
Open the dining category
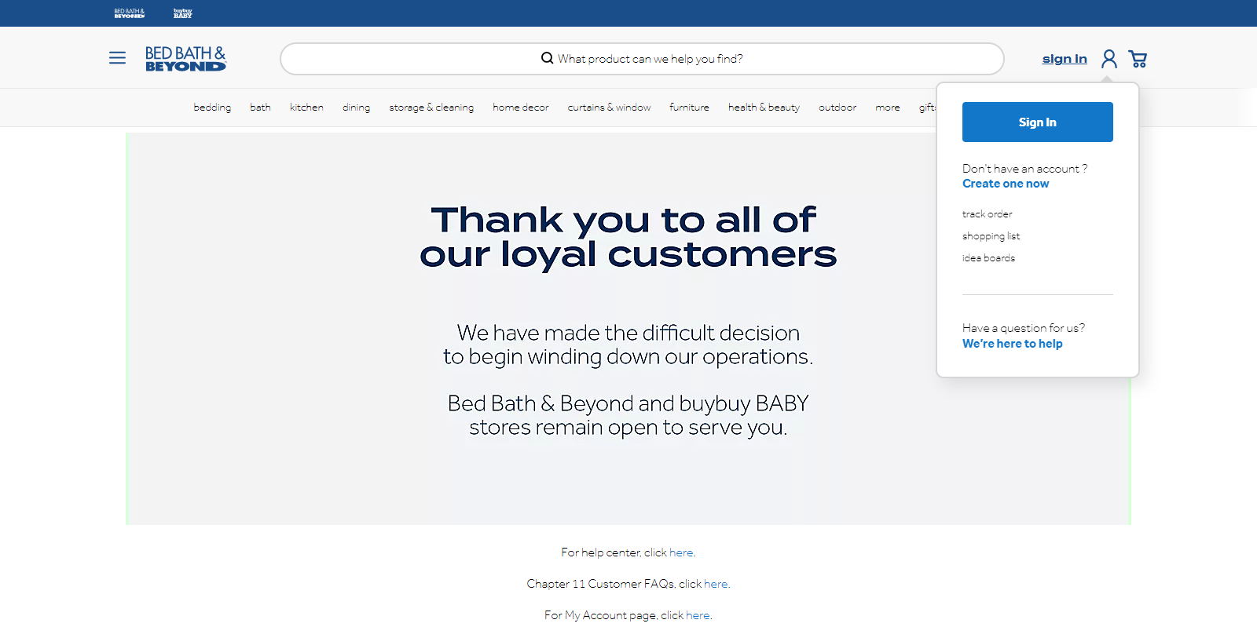click(356, 108)
